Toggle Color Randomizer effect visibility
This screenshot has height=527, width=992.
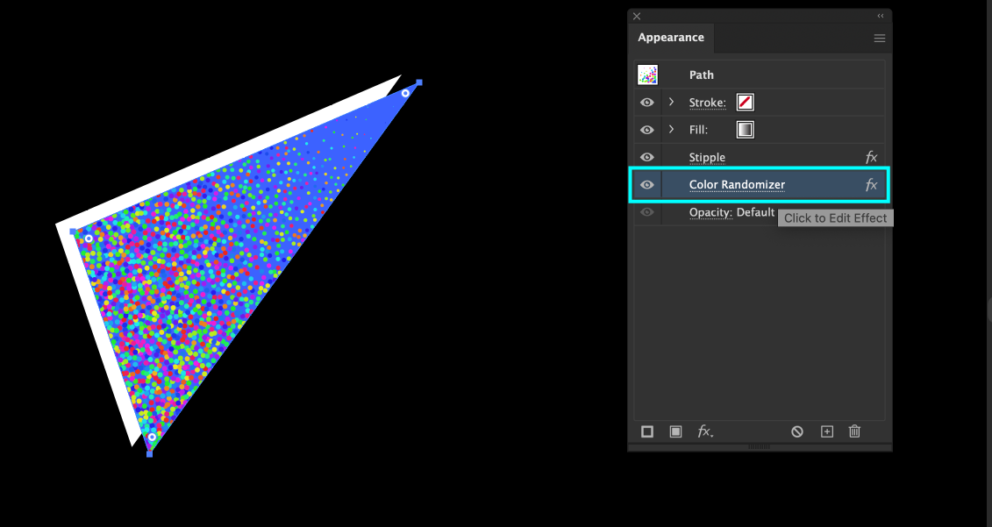pos(647,185)
